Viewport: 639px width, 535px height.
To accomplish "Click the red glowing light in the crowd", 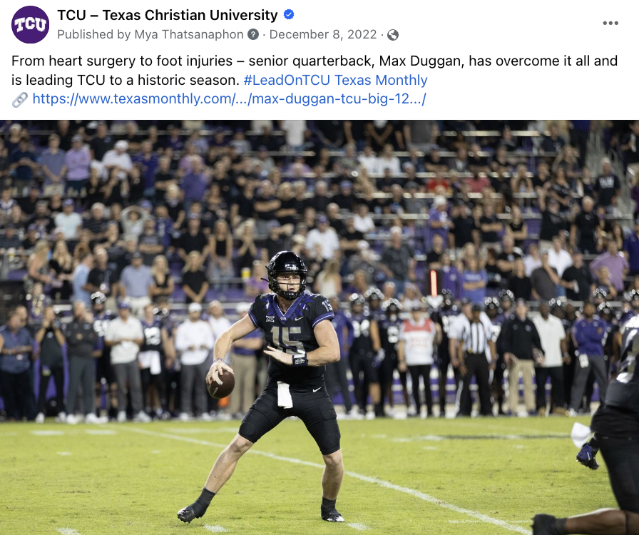I will [434, 282].
